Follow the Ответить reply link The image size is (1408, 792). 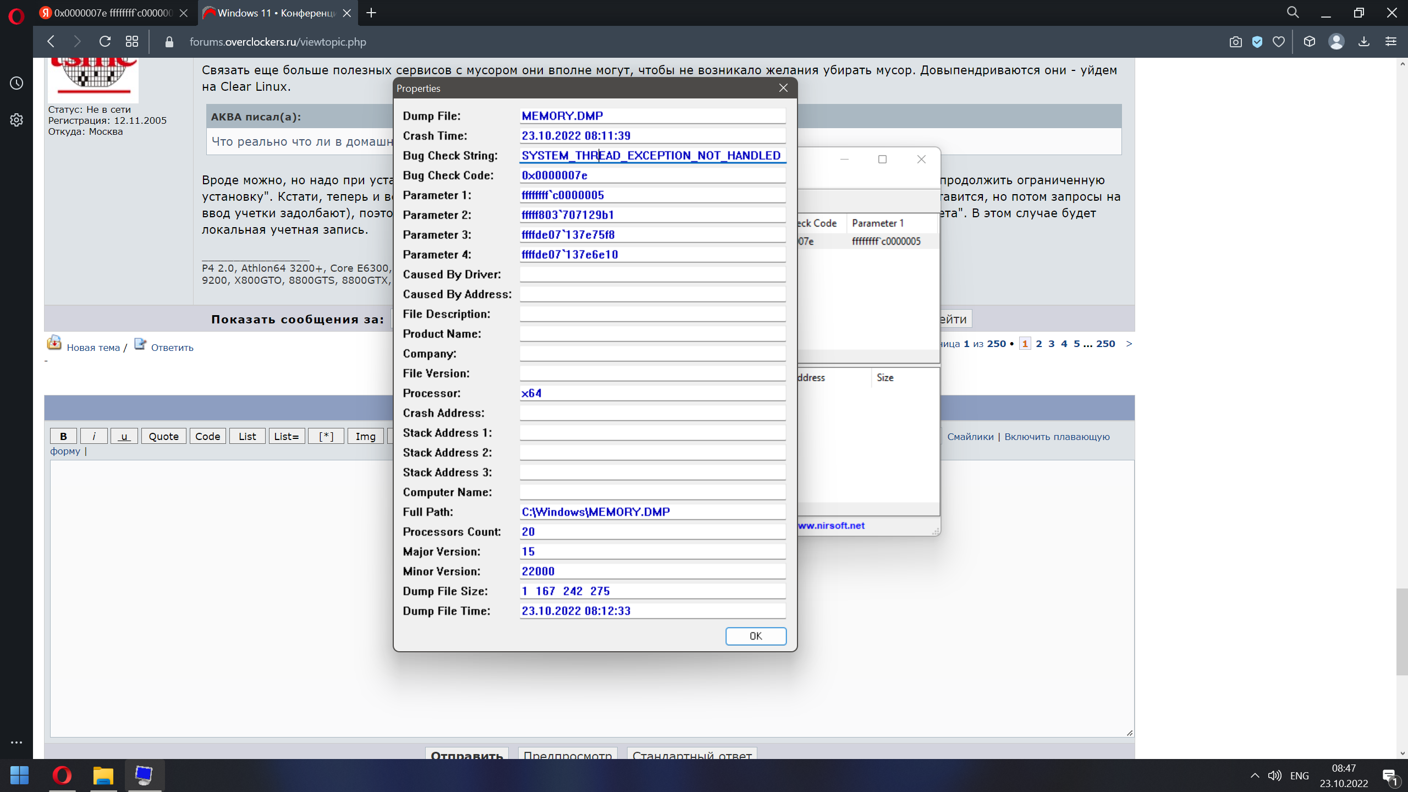tap(172, 348)
